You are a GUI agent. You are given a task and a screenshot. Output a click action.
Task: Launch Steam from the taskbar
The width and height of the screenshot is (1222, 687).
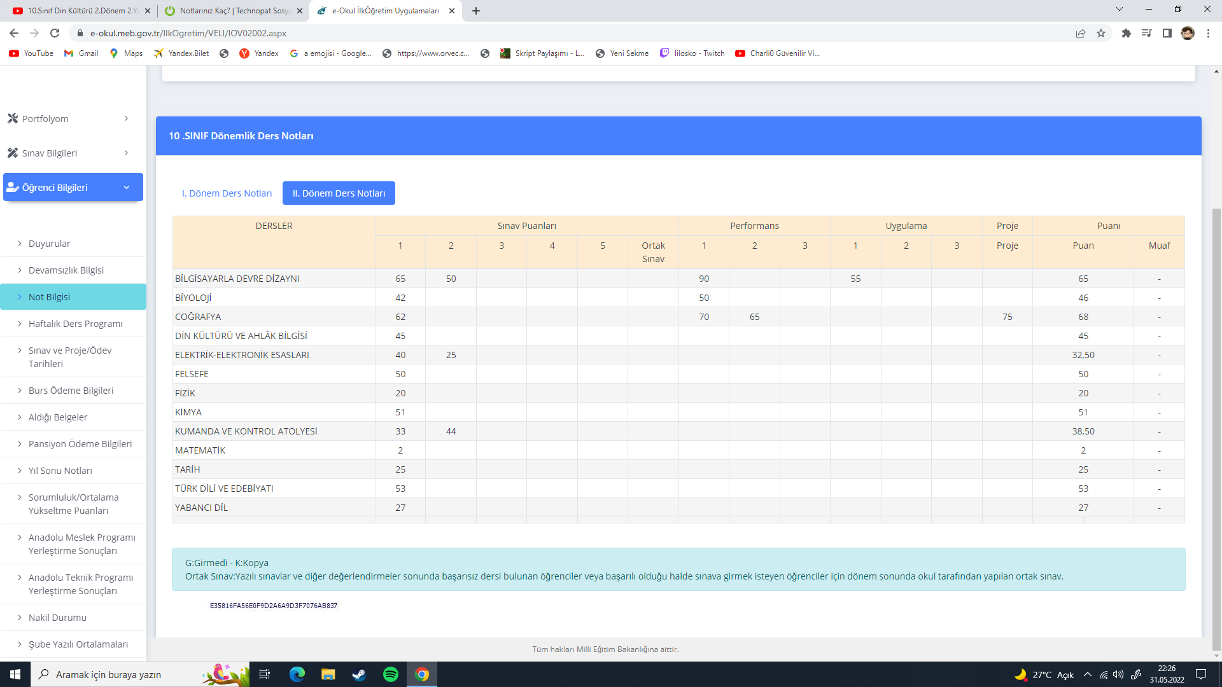tap(359, 674)
